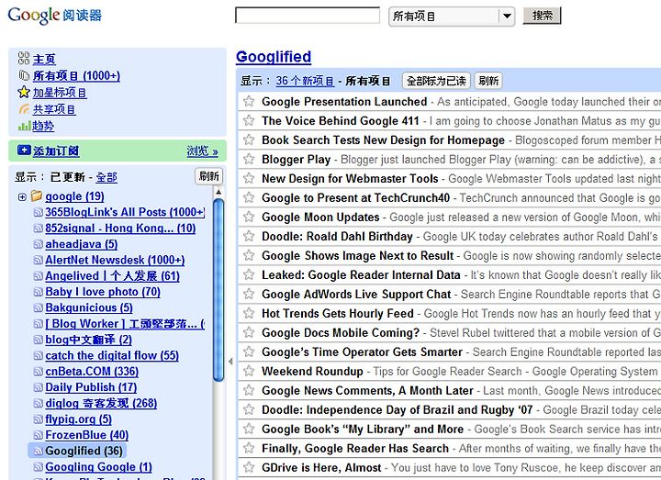The image size is (661, 480).
Task: Open the Angelived | 个人发展 (61) feed
Action: tap(113, 276)
